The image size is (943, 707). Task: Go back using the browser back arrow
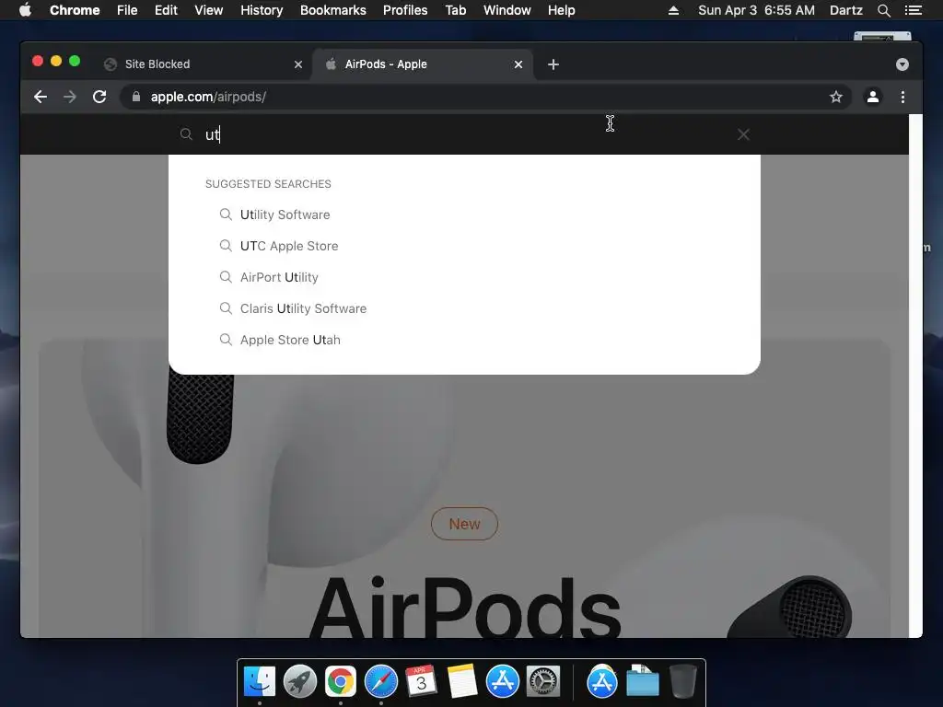41,97
